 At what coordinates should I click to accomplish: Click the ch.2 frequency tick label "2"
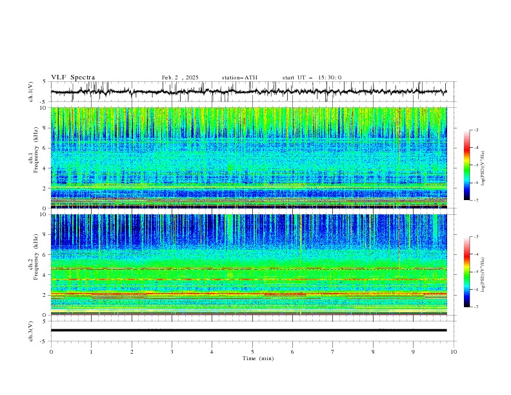45,295
